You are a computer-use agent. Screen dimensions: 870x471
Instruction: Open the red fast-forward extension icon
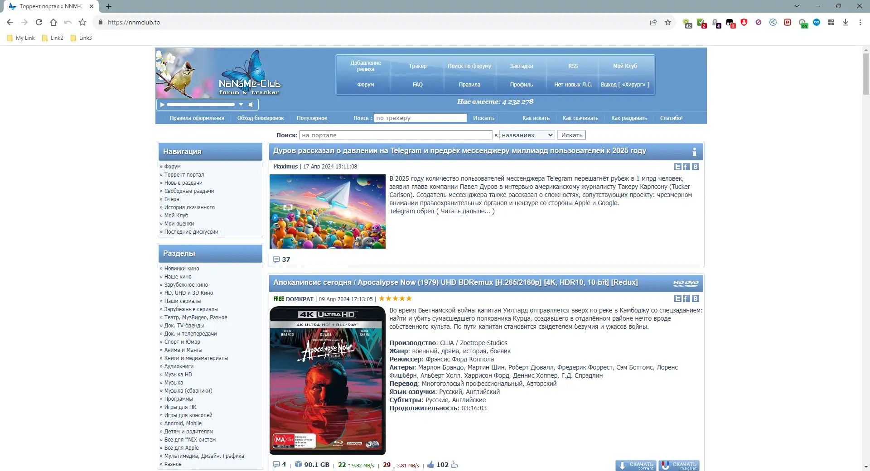click(788, 22)
